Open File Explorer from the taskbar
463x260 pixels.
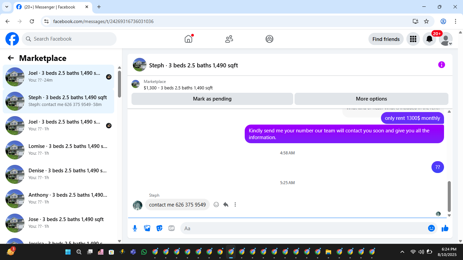coord(328,252)
